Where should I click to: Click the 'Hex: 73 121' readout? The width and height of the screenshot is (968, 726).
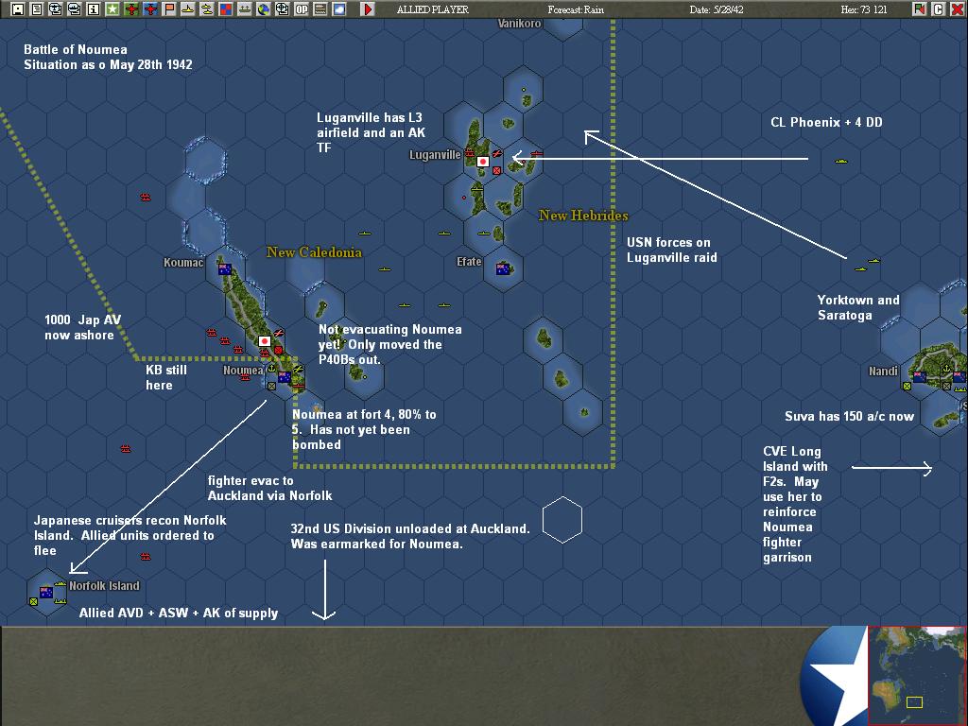864,9
